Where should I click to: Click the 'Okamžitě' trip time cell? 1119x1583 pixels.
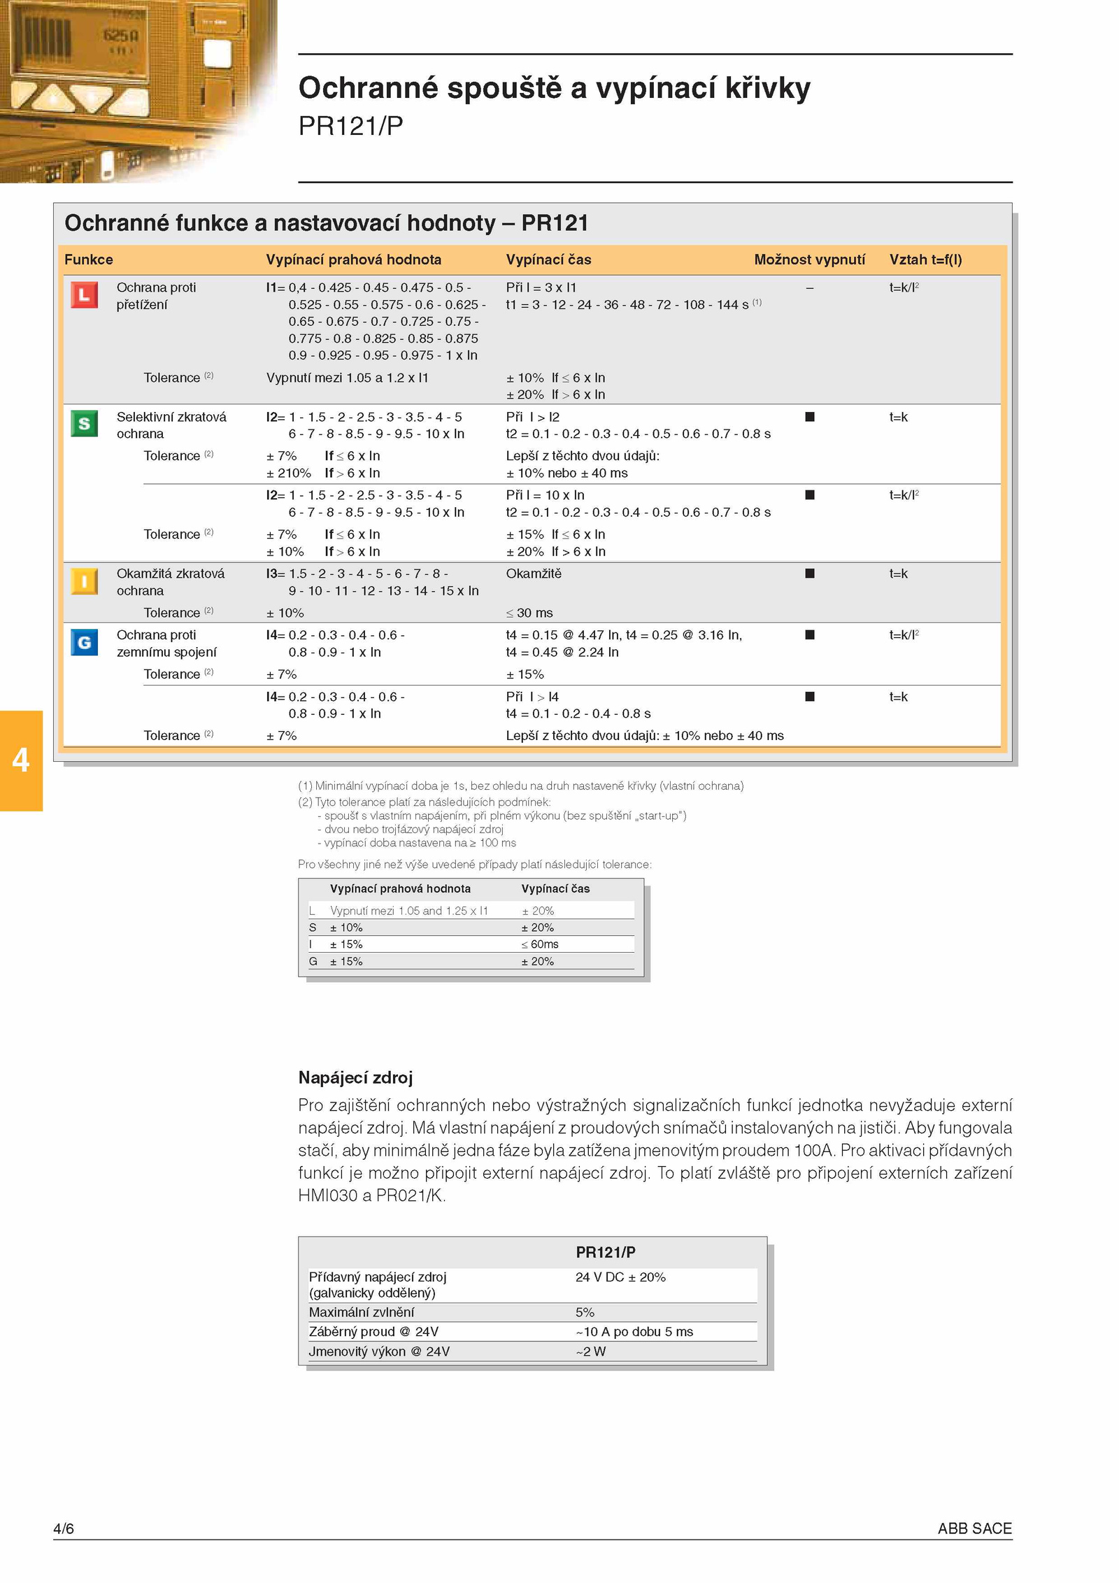tap(534, 574)
